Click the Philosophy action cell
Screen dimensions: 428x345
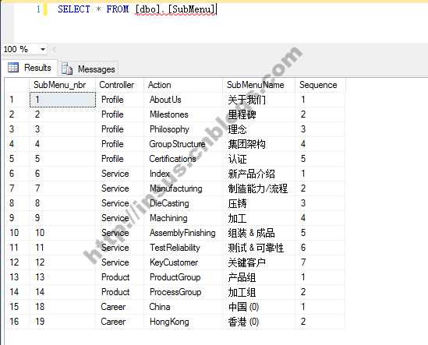183,129
